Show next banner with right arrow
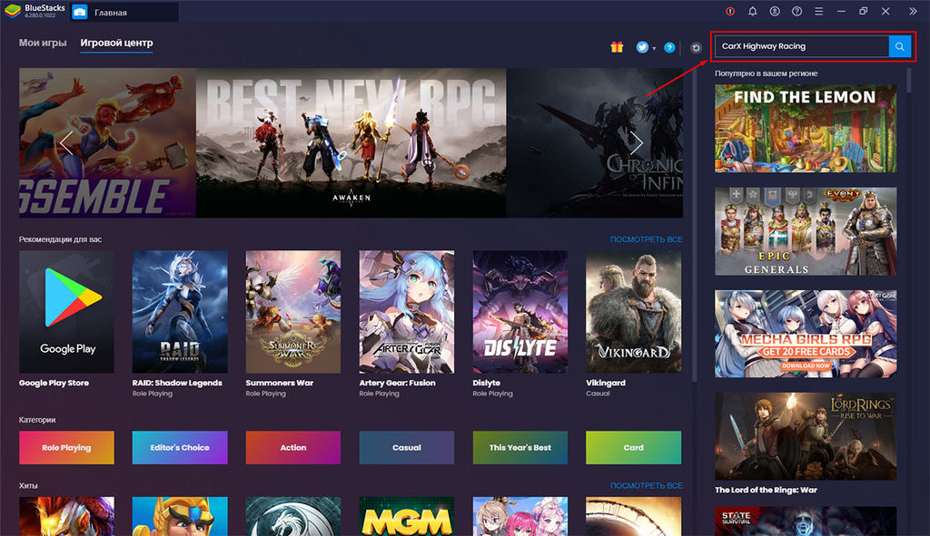The width and height of the screenshot is (930, 536). click(x=637, y=142)
